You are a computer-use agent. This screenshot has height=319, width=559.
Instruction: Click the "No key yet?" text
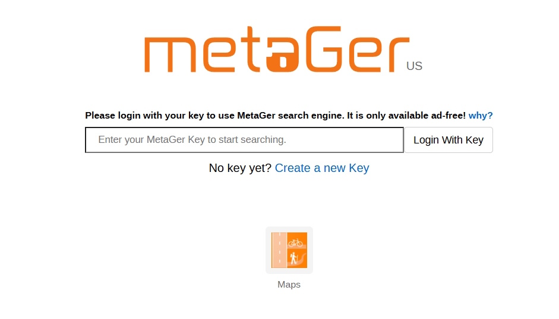tap(240, 168)
